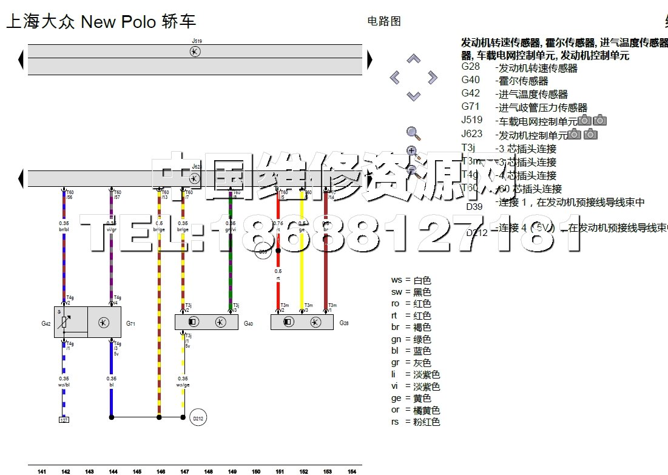
Task: Pan diagram down with down arrow
Action: point(414,96)
